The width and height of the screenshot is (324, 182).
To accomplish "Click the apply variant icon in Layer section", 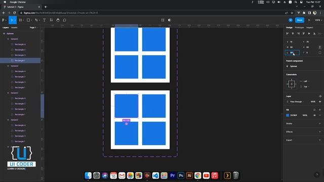I will [x=320, y=96].
